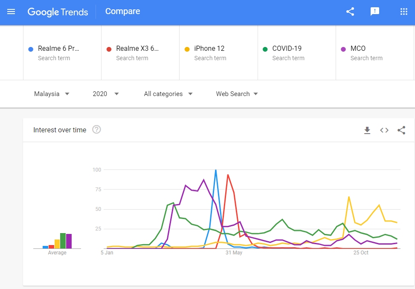Share the Interest over time chart
Viewport: 415px width, 289px height.
pos(401,130)
